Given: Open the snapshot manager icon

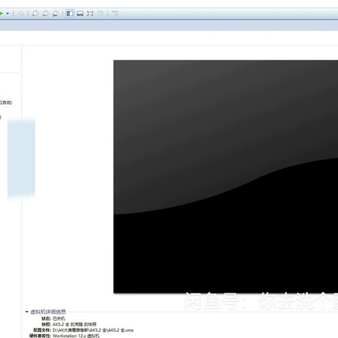Looking at the screenshot, I should click(55, 14).
